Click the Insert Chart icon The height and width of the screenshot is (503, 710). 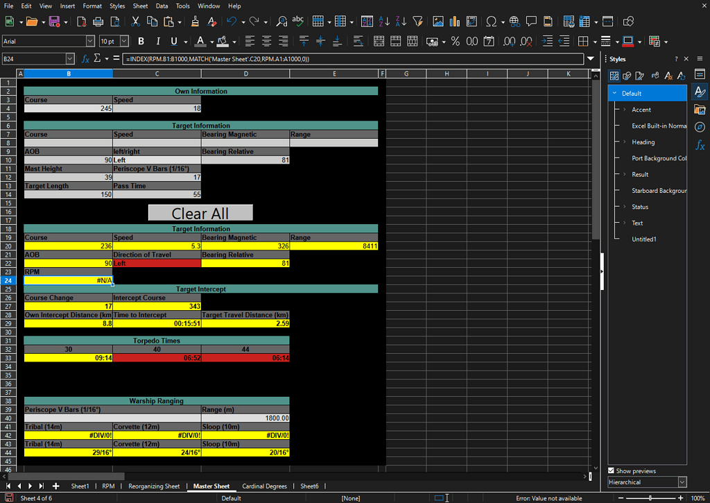455,22
